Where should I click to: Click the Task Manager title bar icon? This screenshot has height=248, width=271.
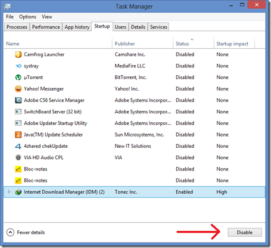tap(7, 7)
